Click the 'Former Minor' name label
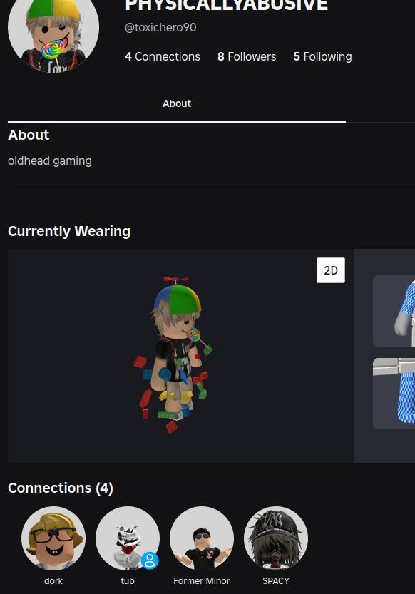 (202, 580)
